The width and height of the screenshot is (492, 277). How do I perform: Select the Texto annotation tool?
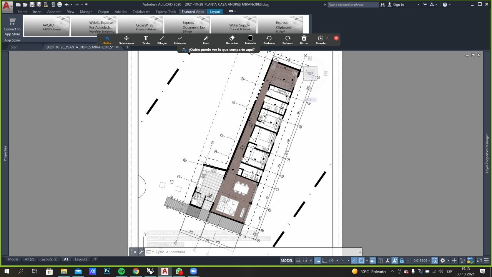(146, 38)
